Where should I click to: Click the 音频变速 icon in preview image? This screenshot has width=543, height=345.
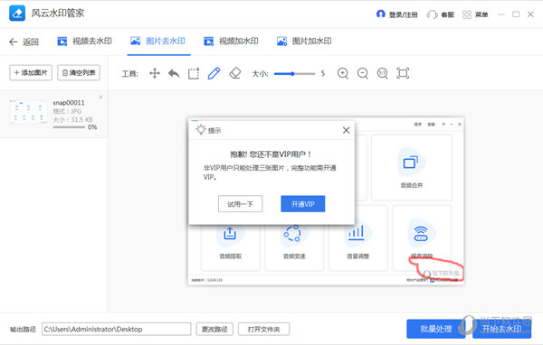coord(293,233)
